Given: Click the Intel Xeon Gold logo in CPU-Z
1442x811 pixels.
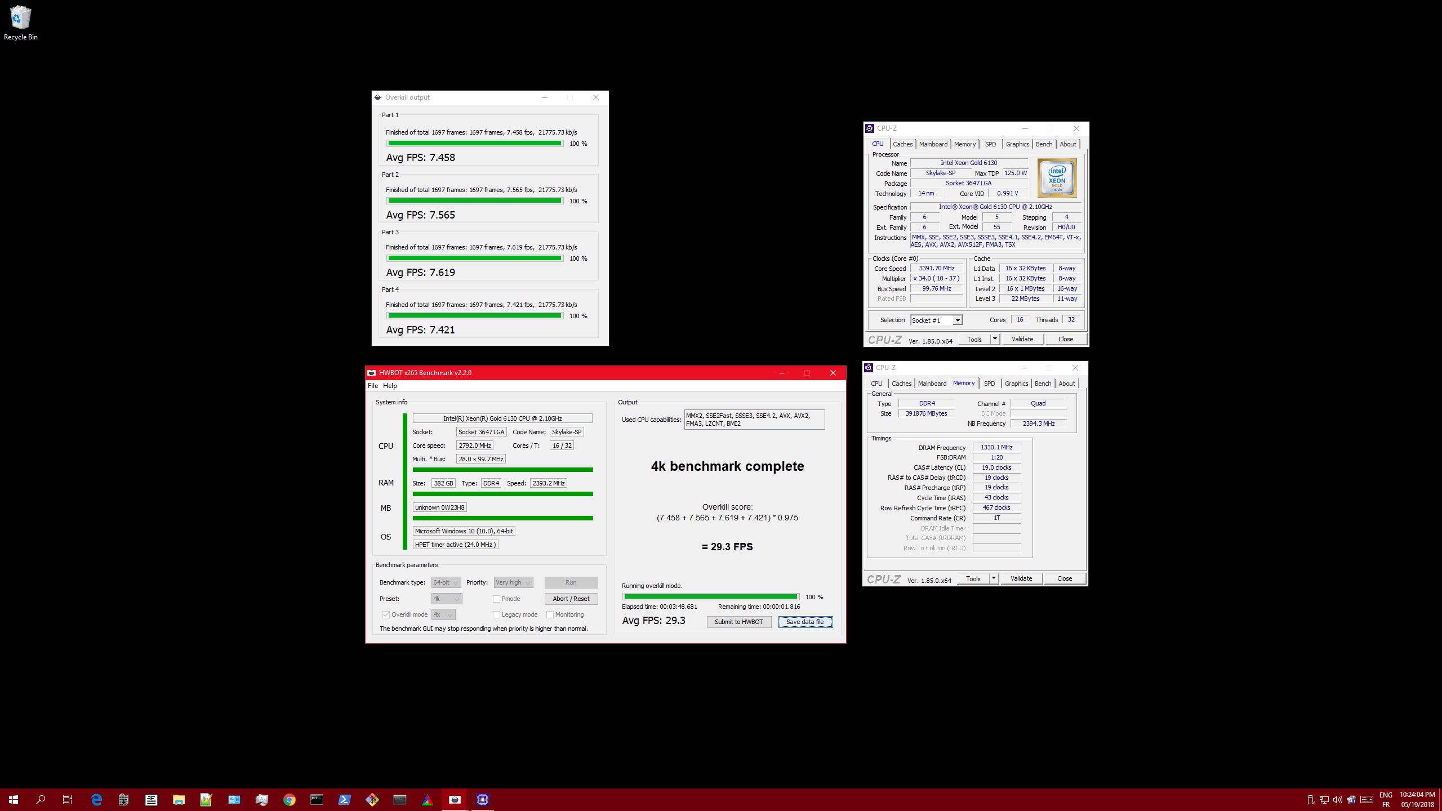Looking at the screenshot, I should [x=1057, y=178].
